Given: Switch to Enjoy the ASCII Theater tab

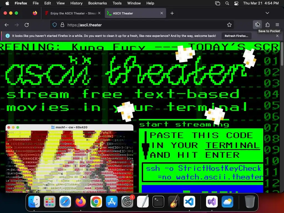Looking at the screenshot, I should 73,13.
